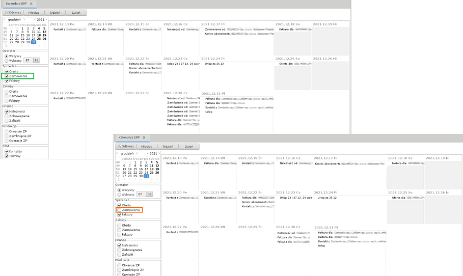The height and width of the screenshot is (276, 463).
Task: Select highlighted day 31 in lower mini calendar
Action: click(146, 176)
